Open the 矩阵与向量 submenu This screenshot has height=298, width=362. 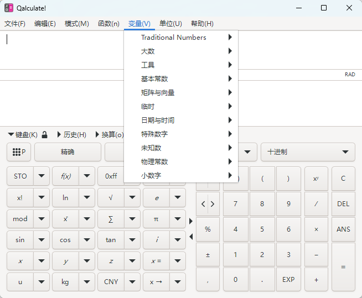coord(181,93)
